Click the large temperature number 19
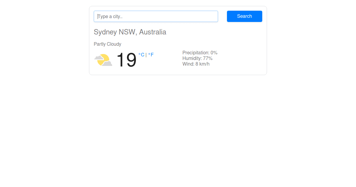The image size is (356, 187). tap(126, 60)
